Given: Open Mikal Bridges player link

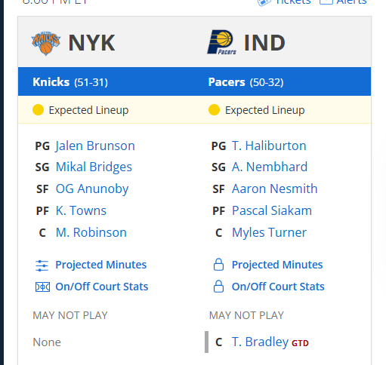Looking at the screenshot, I should pyautogui.click(x=94, y=167).
